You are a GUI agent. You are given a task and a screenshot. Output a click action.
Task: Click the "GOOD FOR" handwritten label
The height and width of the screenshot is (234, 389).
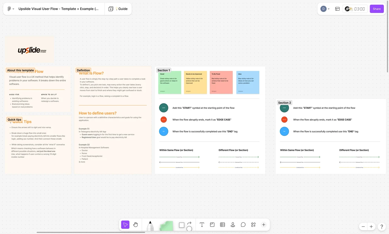[x=14, y=95]
